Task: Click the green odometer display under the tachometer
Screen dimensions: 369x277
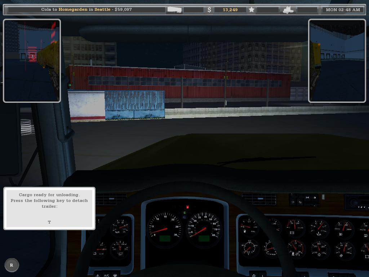Action: [x=165, y=238]
